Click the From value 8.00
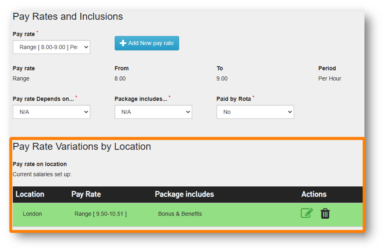The image size is (387, 252). click(x=120, y=79)
